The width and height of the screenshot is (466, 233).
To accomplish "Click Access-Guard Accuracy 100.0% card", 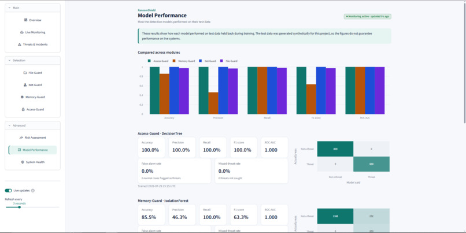I will [x=151, y=147].
